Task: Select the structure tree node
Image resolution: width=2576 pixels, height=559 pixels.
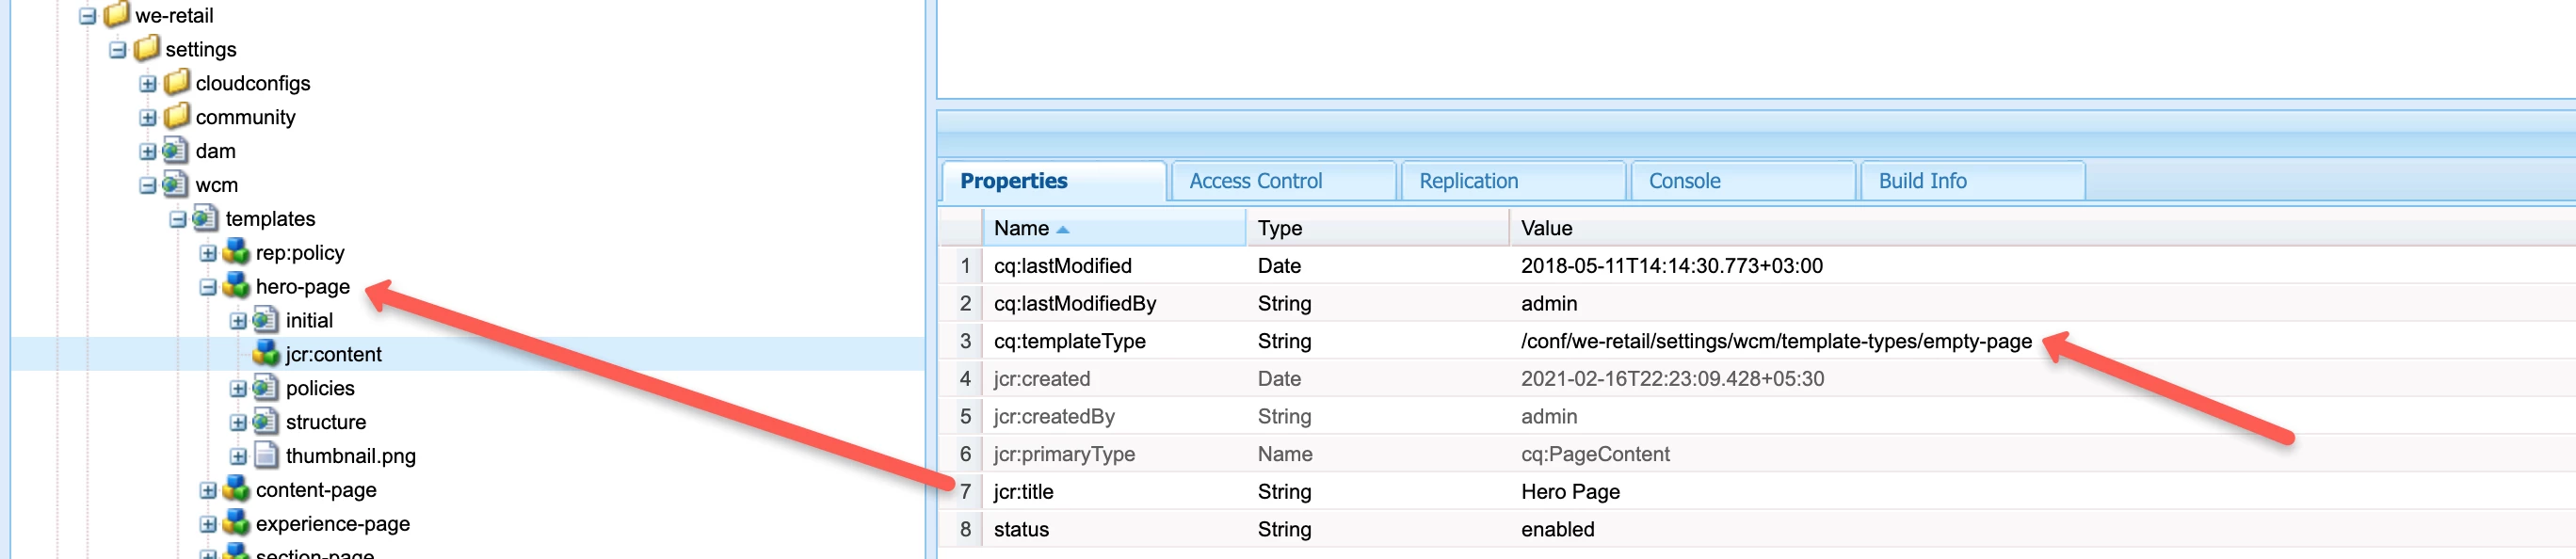Action: [325, 421]
